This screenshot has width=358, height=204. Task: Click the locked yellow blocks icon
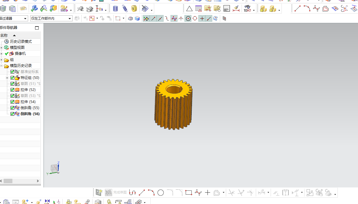263,9
